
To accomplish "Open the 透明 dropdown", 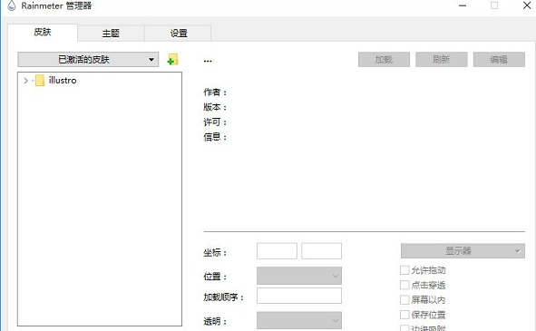I will click(x=299, y=320).
